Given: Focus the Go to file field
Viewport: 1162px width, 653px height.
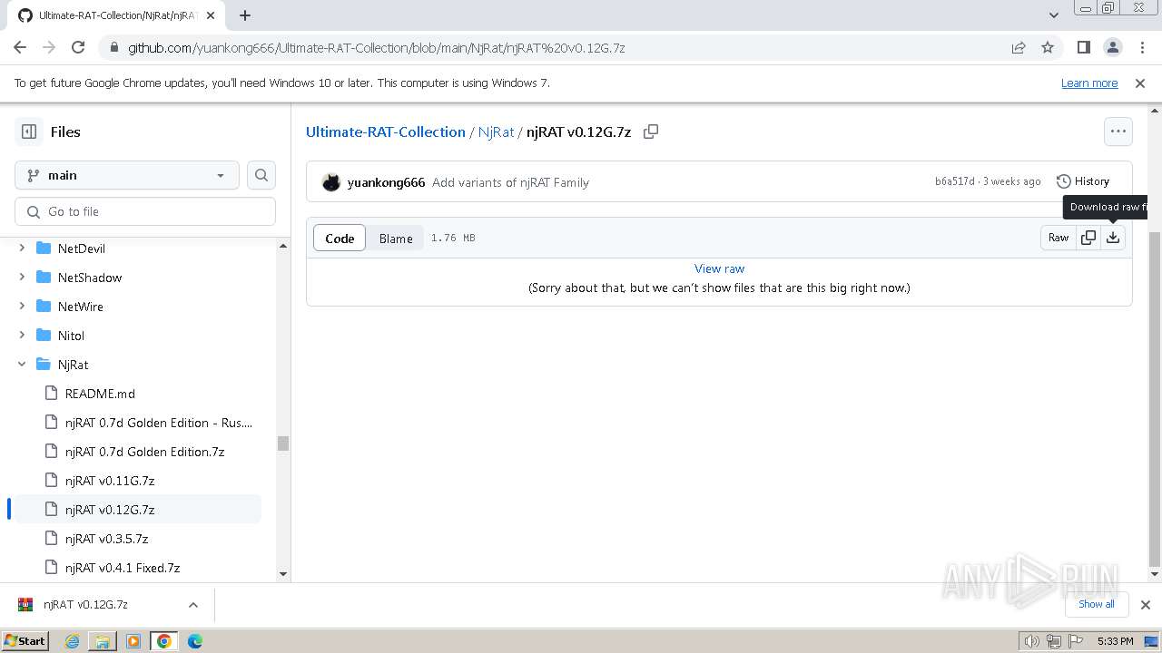Looking at the screenshot, I should 145,211.
